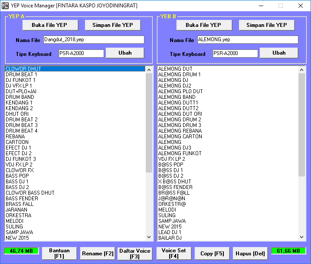
Task: Click Ubah button in YEB B panel
Action: click(x=279, y=53)
